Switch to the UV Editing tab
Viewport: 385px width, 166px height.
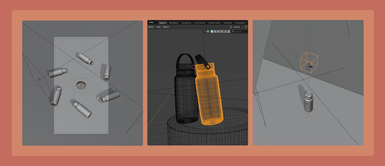pyautogui.click(x=199, y=23)
